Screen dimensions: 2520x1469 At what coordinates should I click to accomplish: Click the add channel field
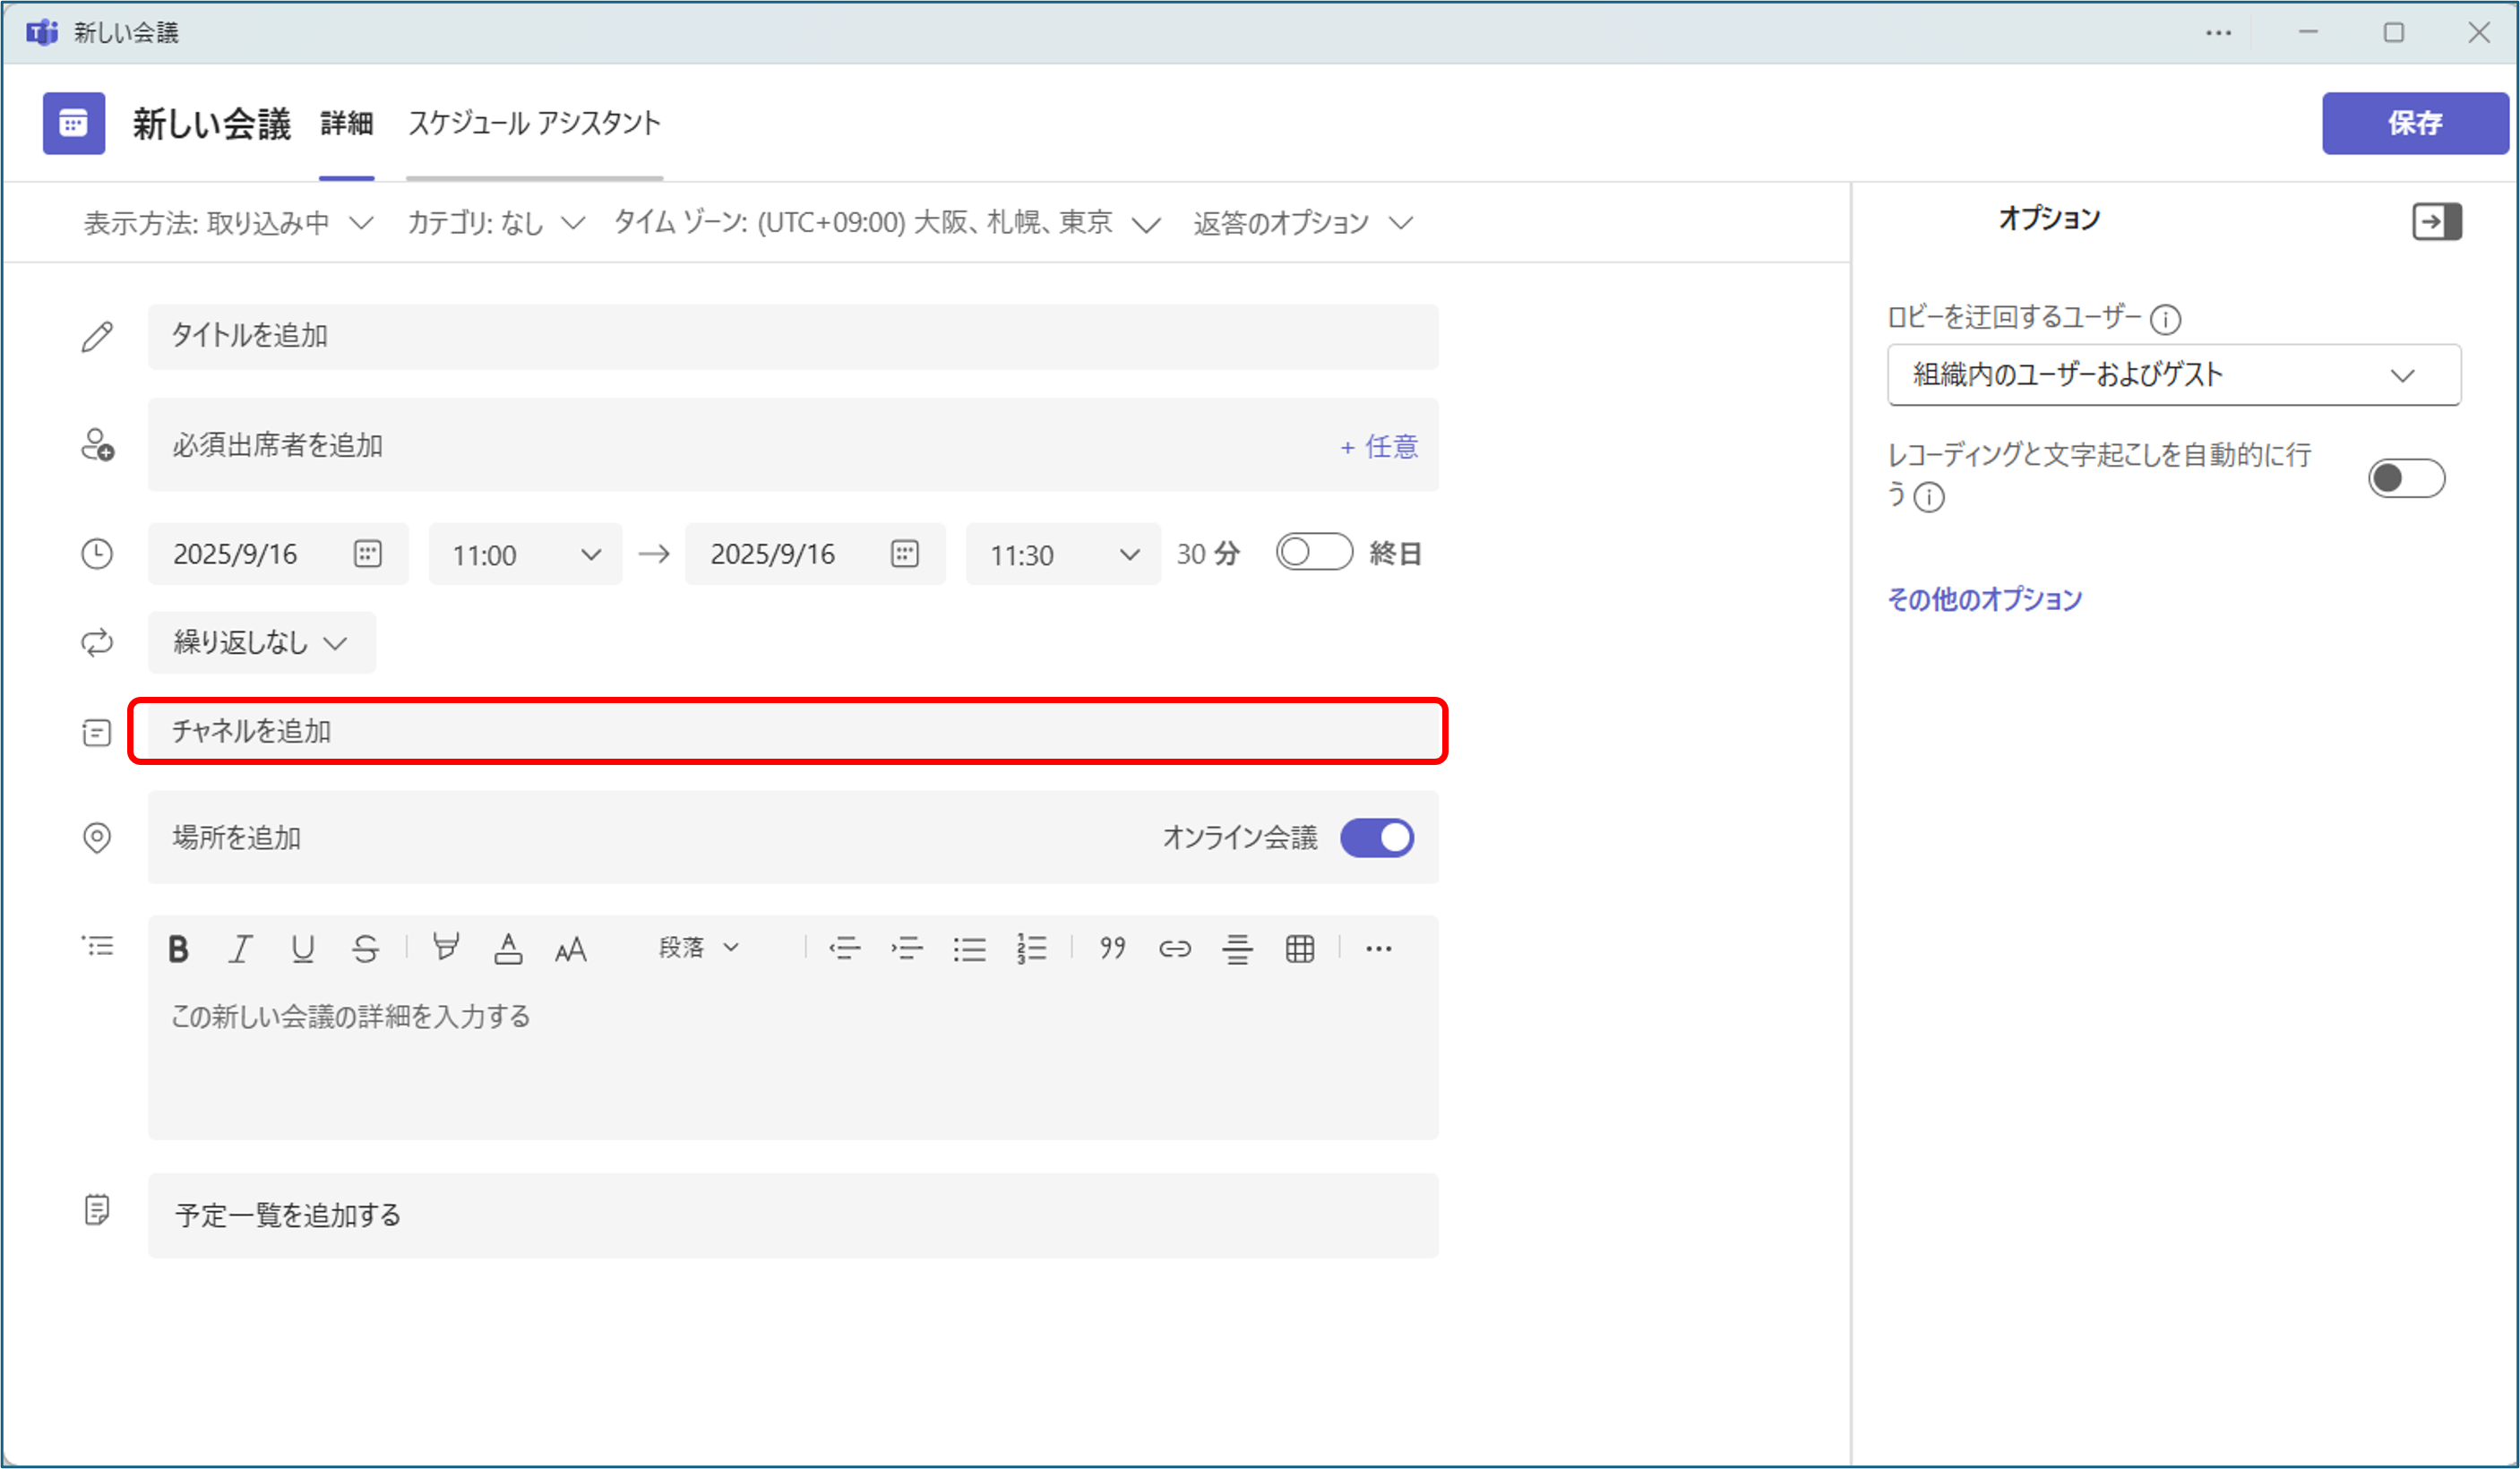click(793, 731)
